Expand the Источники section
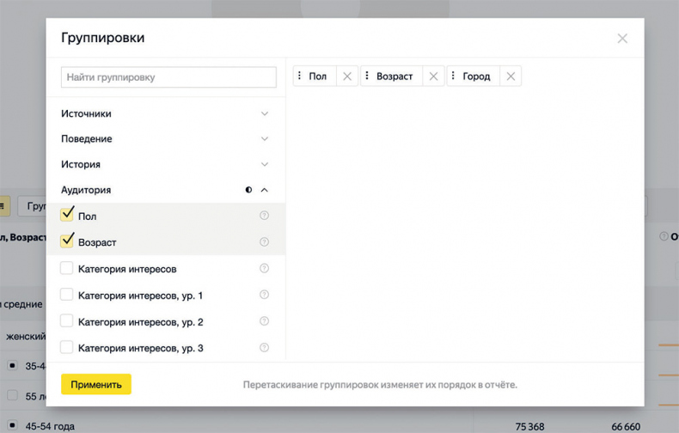The width and height of the screenshot is (679, 433). click(x=264, y=113)
